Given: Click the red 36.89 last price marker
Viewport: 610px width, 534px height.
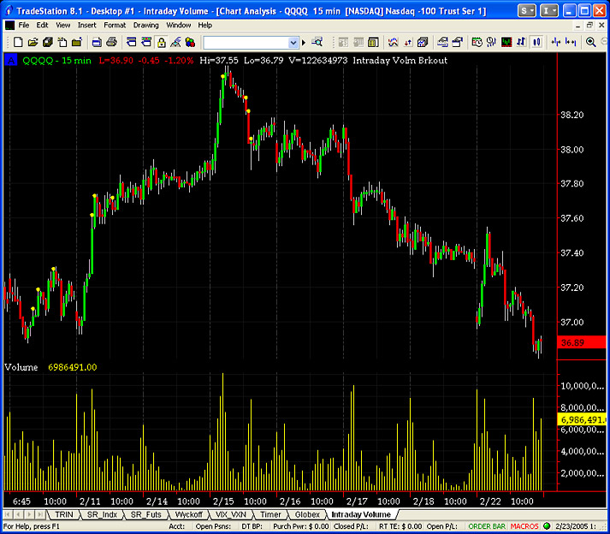Looking at the screenshot, I should (581, 342).
